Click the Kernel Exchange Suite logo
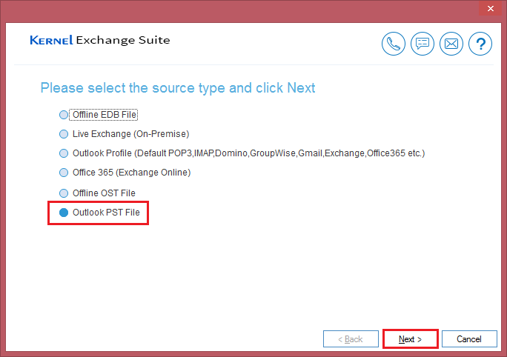This screenshot has height=357, width=507. (x=100, y=40)
